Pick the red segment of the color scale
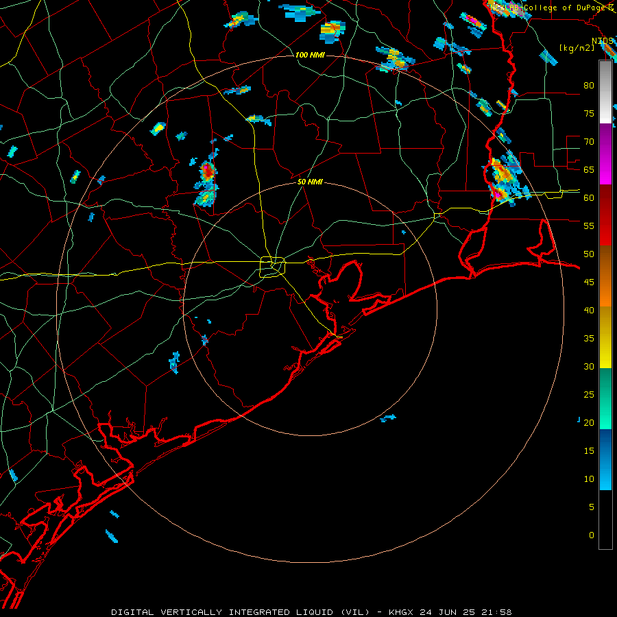 605,215
